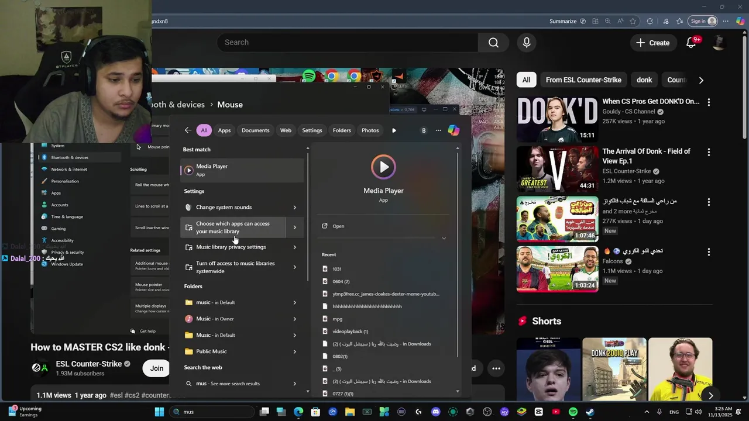This screenshot has height=421, width=749.
Task: Select the Documents search filter tab
Action: point(255,130)
